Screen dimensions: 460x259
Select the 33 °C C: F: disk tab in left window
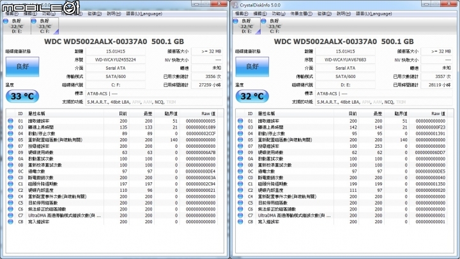[45, 26]
